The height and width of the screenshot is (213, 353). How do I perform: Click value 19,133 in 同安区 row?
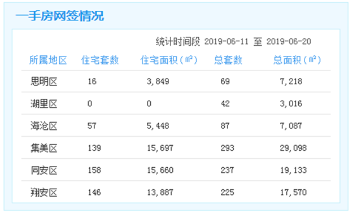[293, 170]
